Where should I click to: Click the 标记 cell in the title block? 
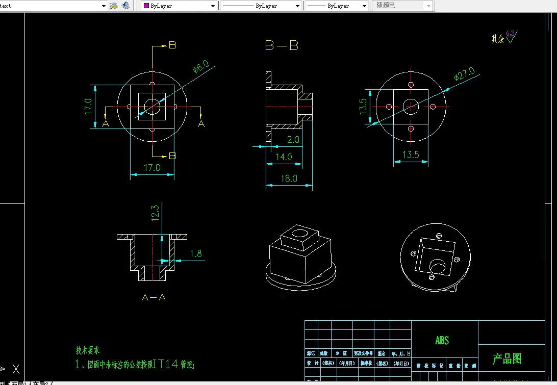coord(311,353)
